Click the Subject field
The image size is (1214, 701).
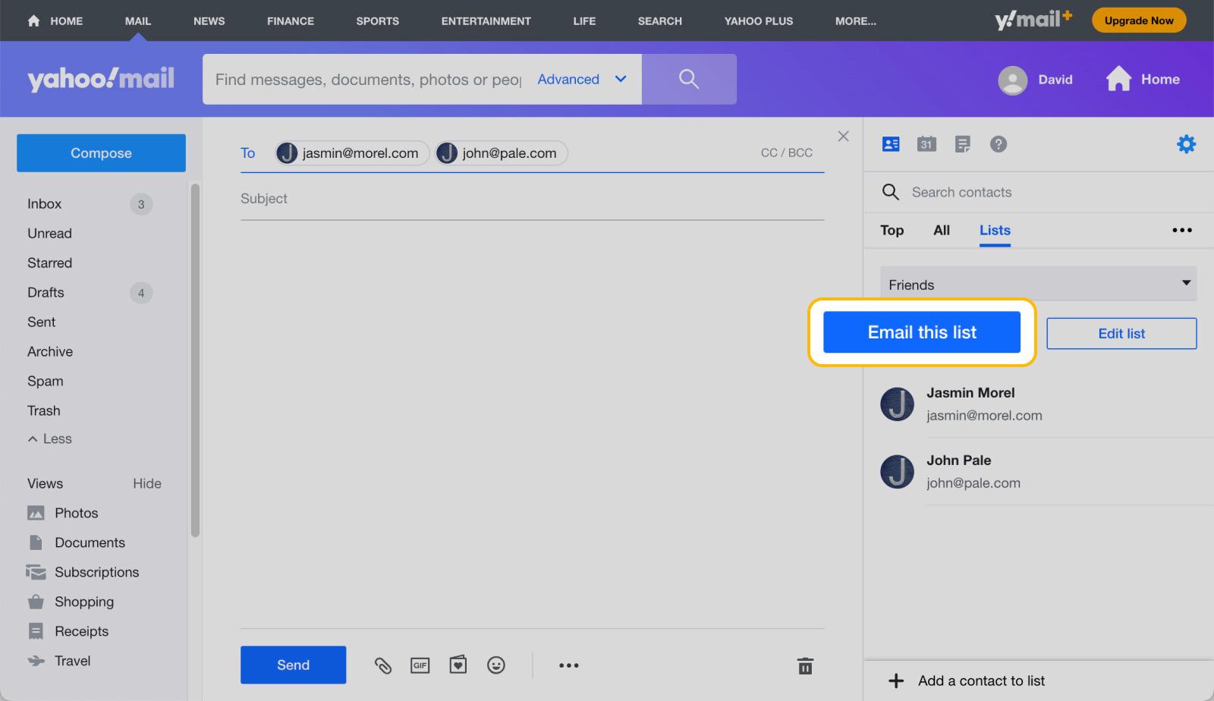pyautogui.click(x=532, y=199)
